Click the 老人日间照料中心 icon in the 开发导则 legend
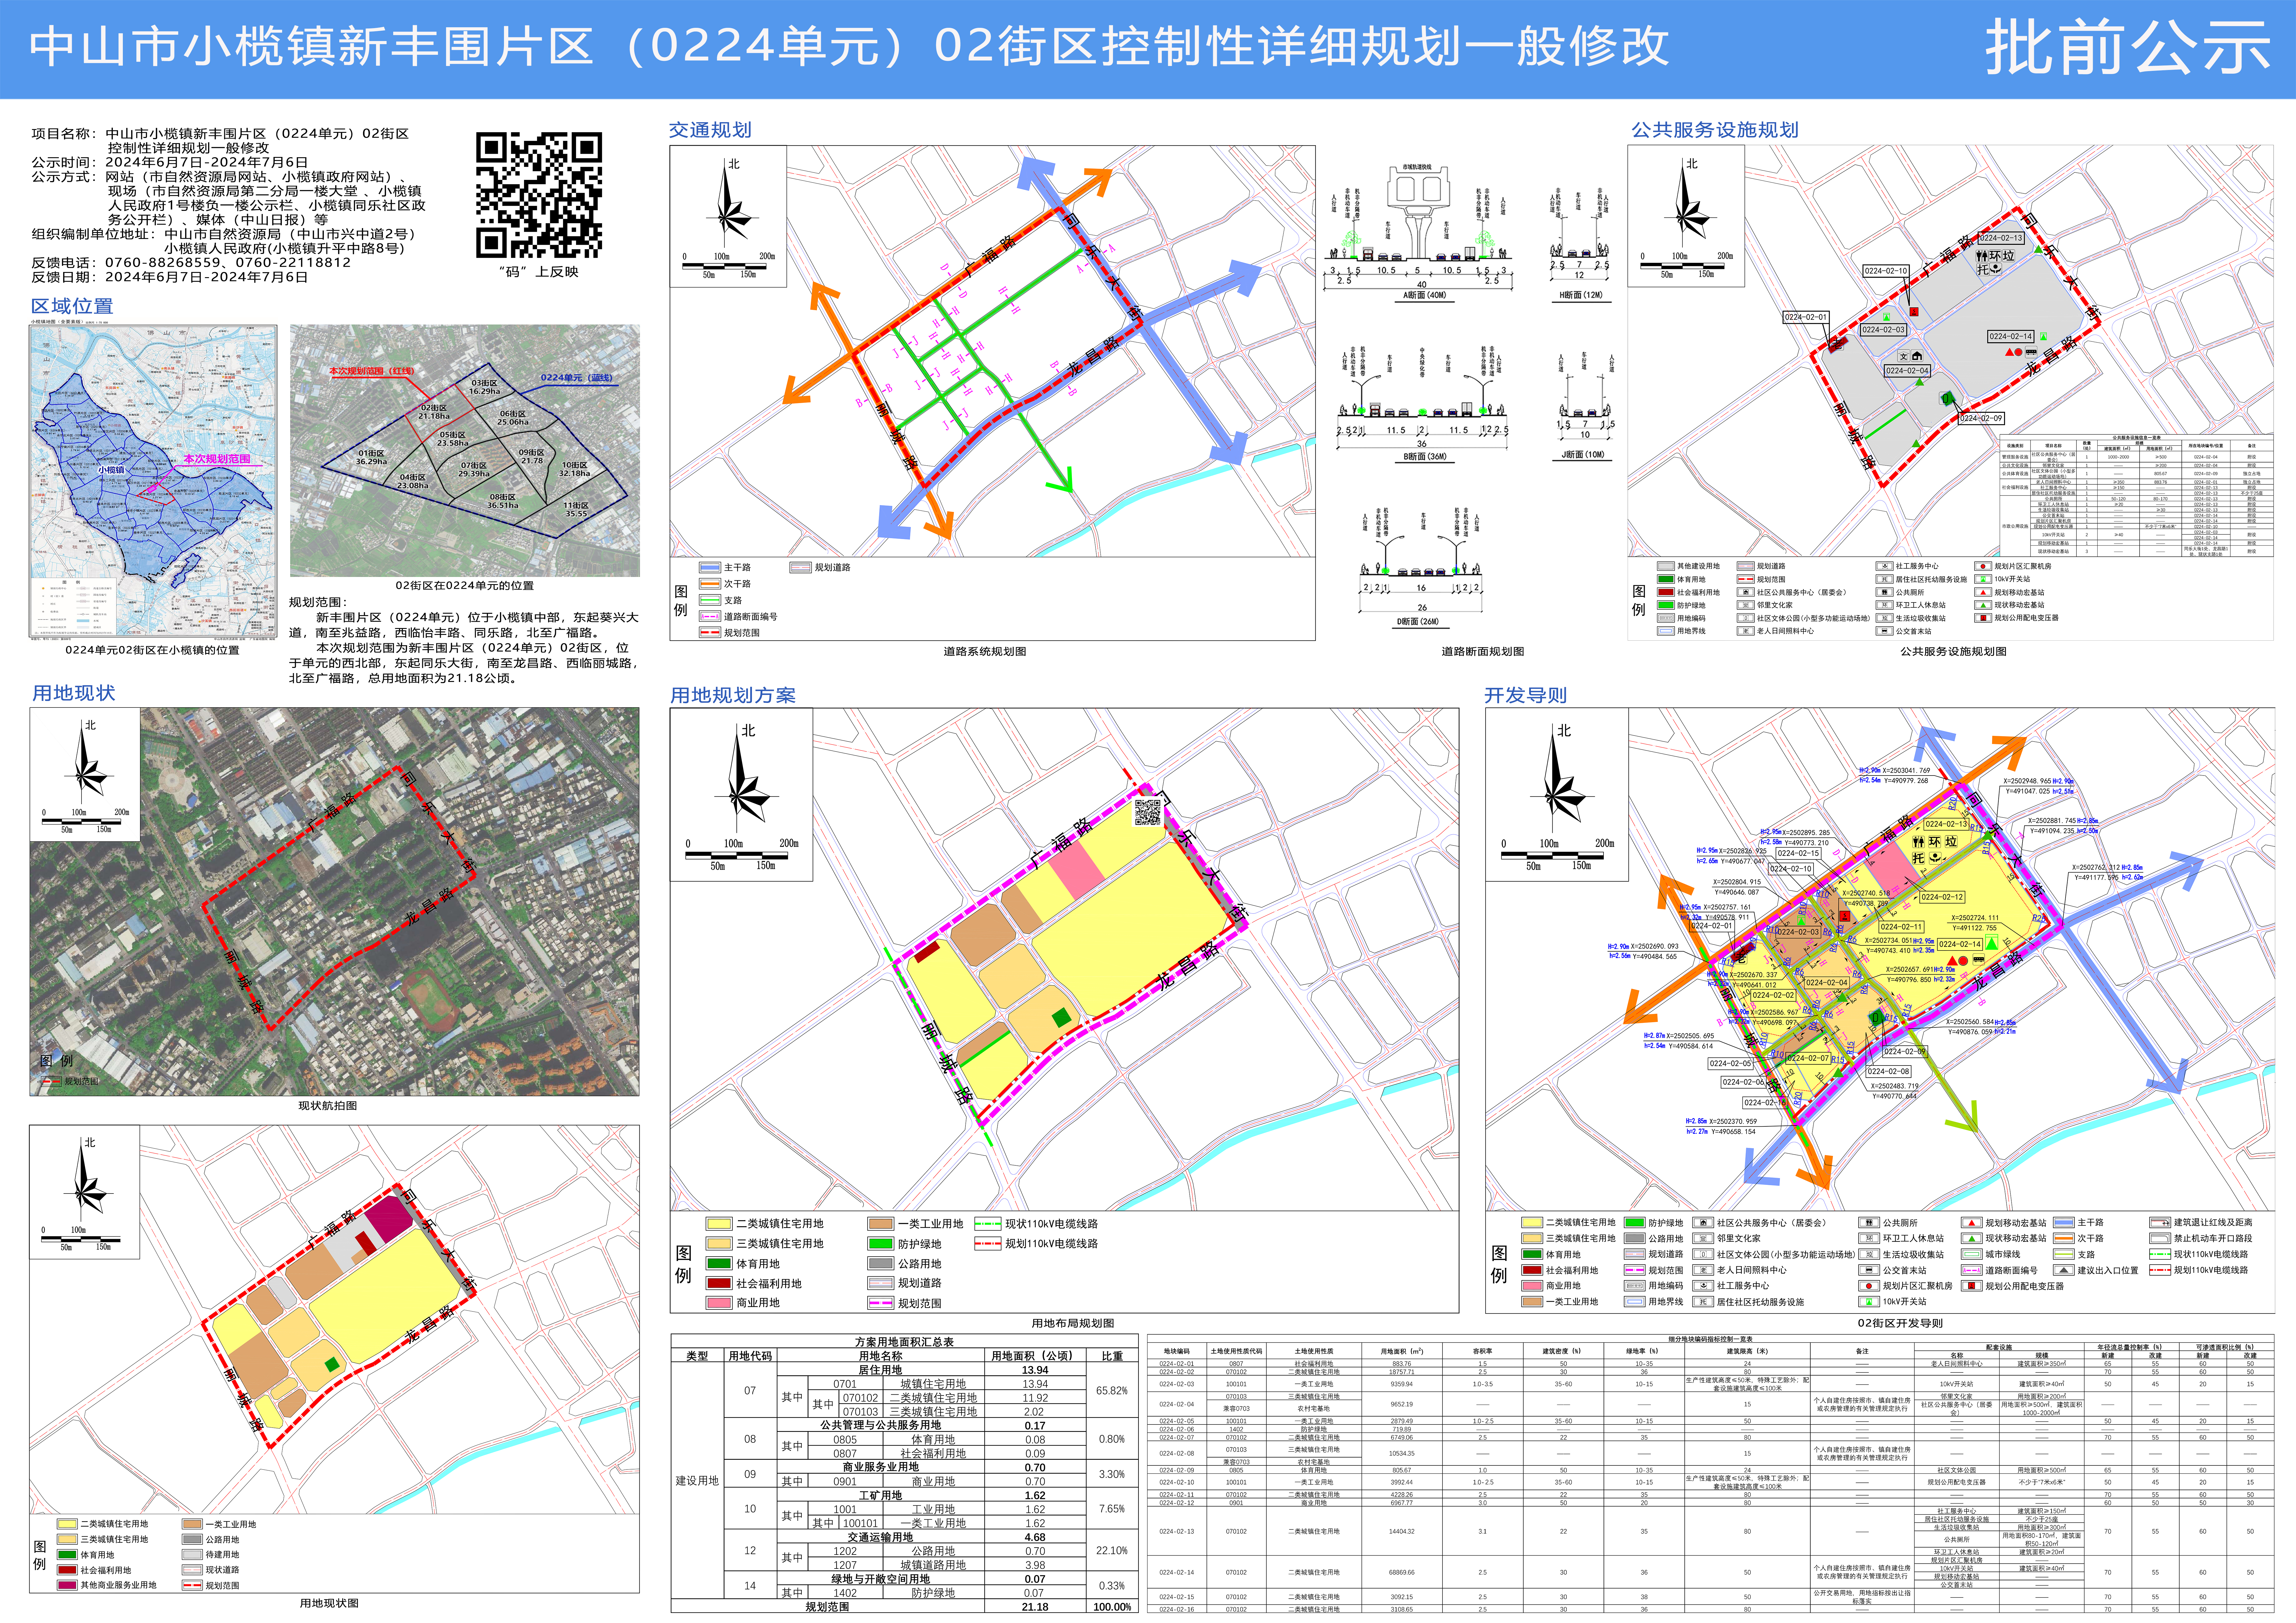Viewport: 2296px width, 1623px height. pos(1703,1270)
